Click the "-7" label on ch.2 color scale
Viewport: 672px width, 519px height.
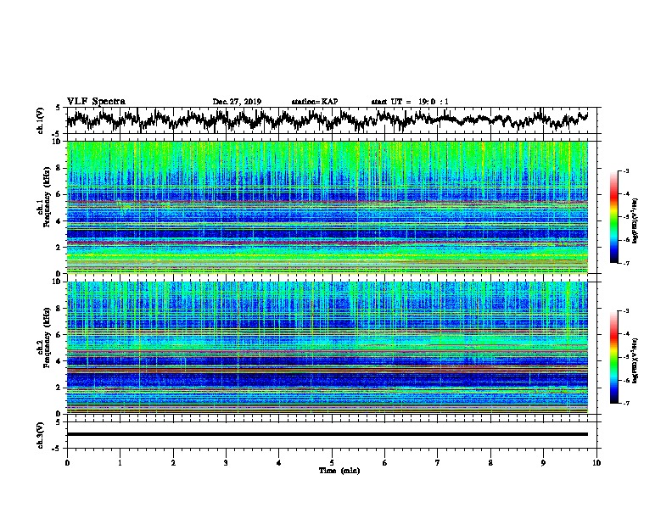(x=626, y=403)
